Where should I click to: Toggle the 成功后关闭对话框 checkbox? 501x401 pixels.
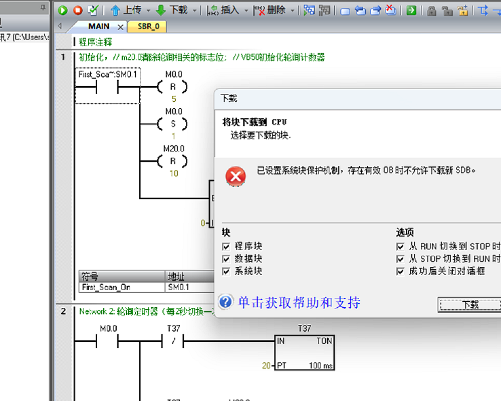pos(400,272)
